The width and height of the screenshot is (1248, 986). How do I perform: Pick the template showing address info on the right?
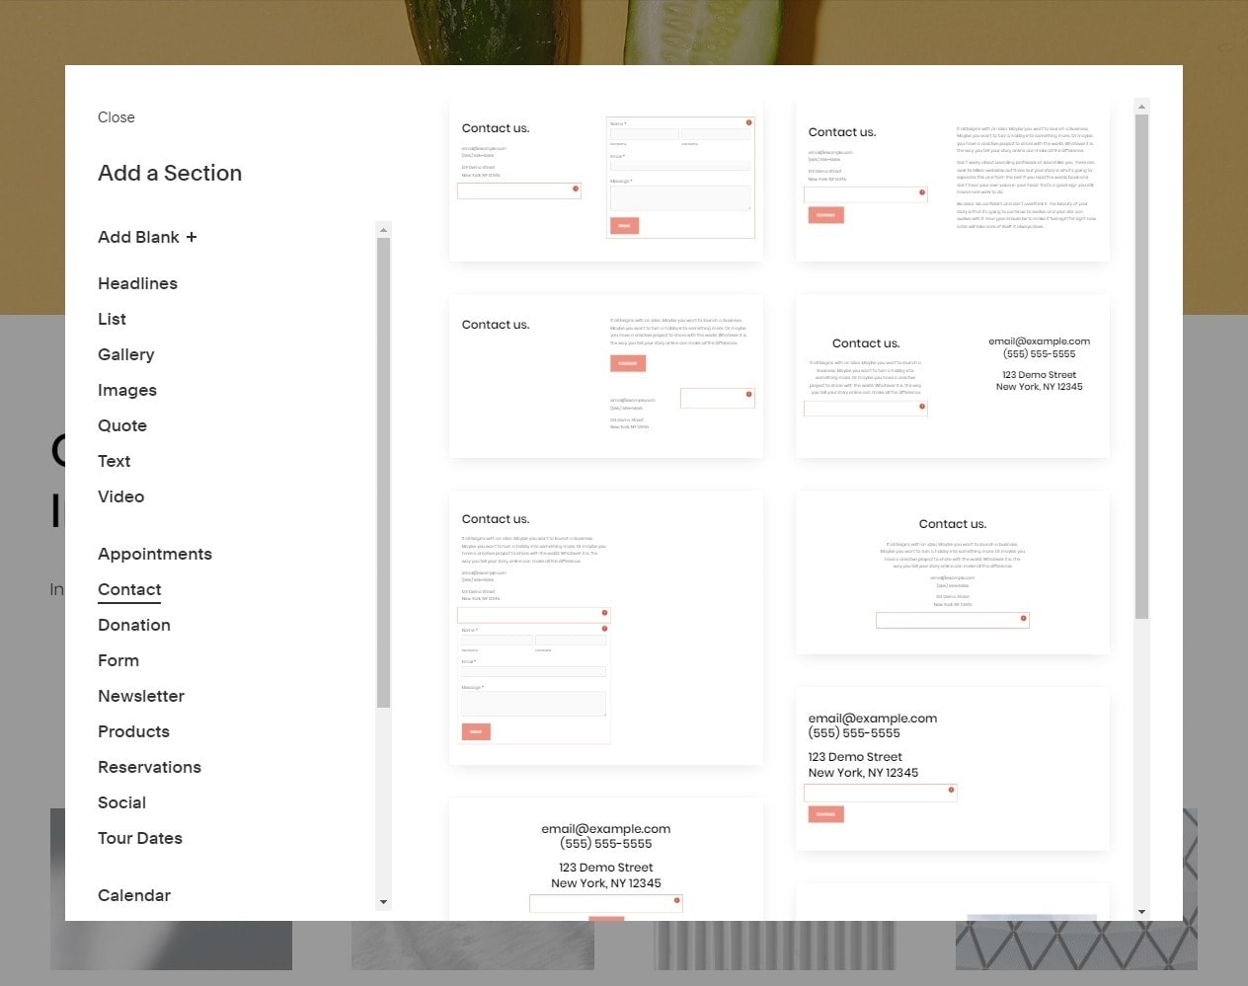tap(952, 377)
